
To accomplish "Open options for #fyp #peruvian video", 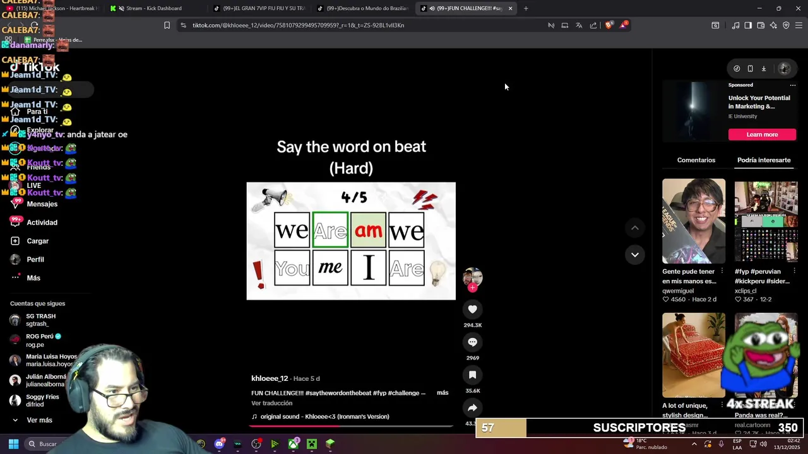I will 794,272.
